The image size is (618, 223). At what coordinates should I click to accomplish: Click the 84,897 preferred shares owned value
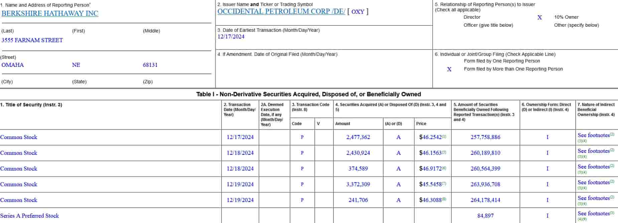pyautogui.click(x=485, y=216)
